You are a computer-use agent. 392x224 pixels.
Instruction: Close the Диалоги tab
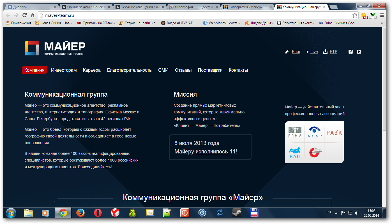point(55,7)
